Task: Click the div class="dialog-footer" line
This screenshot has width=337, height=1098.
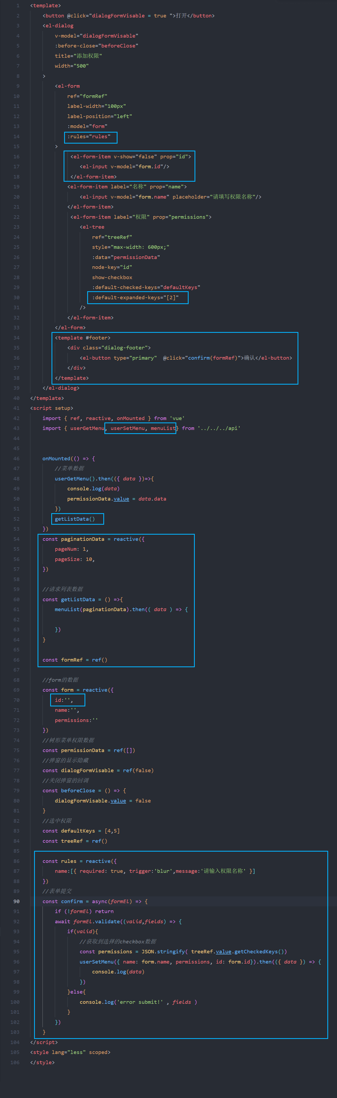Action: point(109,348)
